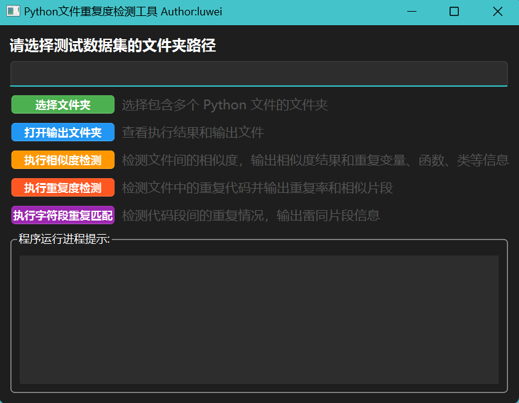This screenshot has width=519, height=403.
Task: Click the hint text 选择包含多个 Python 文件的文件夹
Action: [225, 105]
